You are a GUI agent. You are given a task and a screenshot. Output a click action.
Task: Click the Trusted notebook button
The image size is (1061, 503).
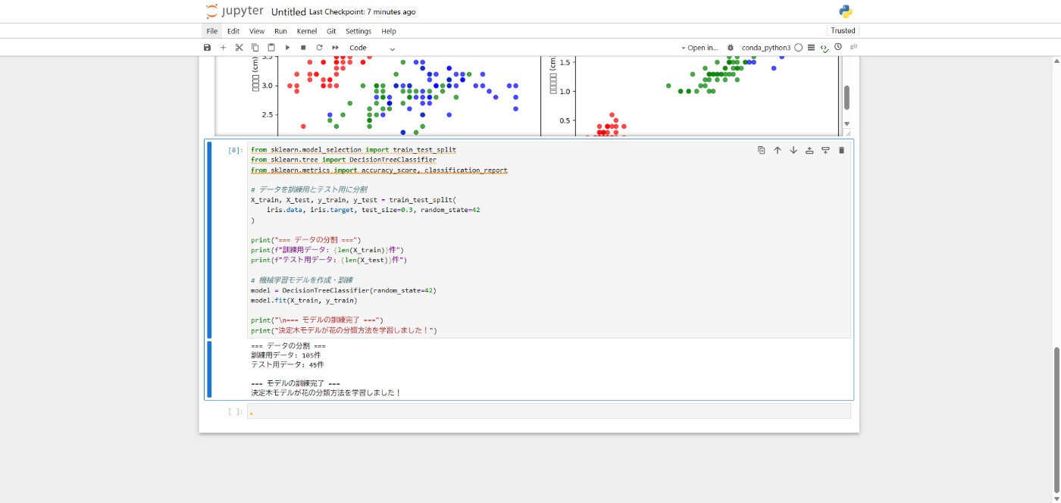tap(843, 31)
